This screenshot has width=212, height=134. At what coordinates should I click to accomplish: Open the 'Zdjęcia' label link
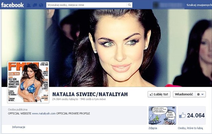(x=153, y=128)
